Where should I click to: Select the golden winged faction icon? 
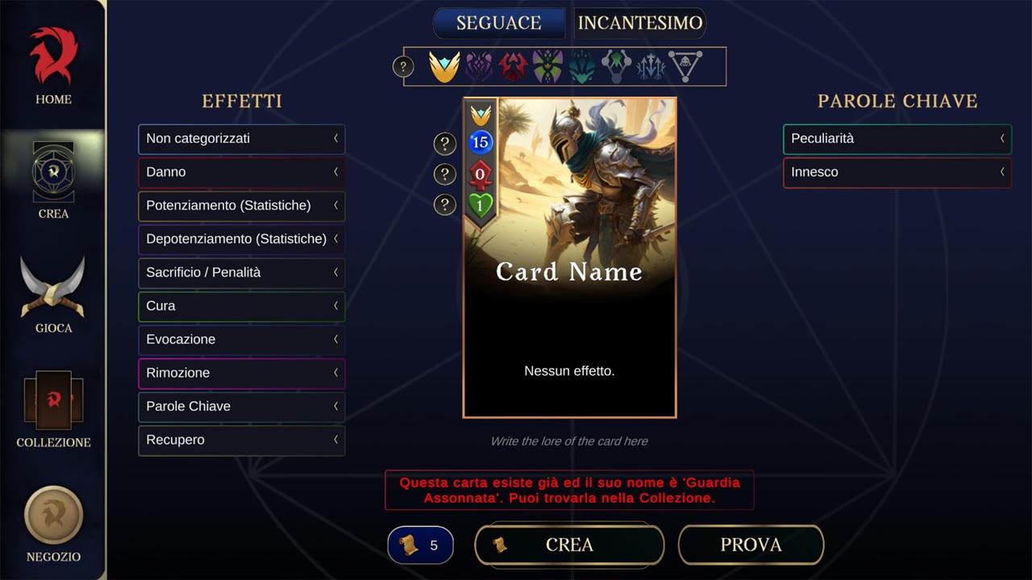[x=444, y=66]
